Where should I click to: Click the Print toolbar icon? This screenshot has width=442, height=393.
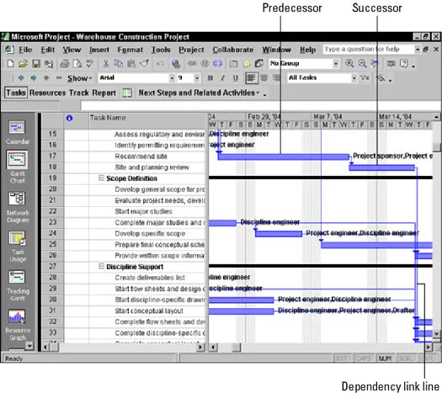(65, 64)
